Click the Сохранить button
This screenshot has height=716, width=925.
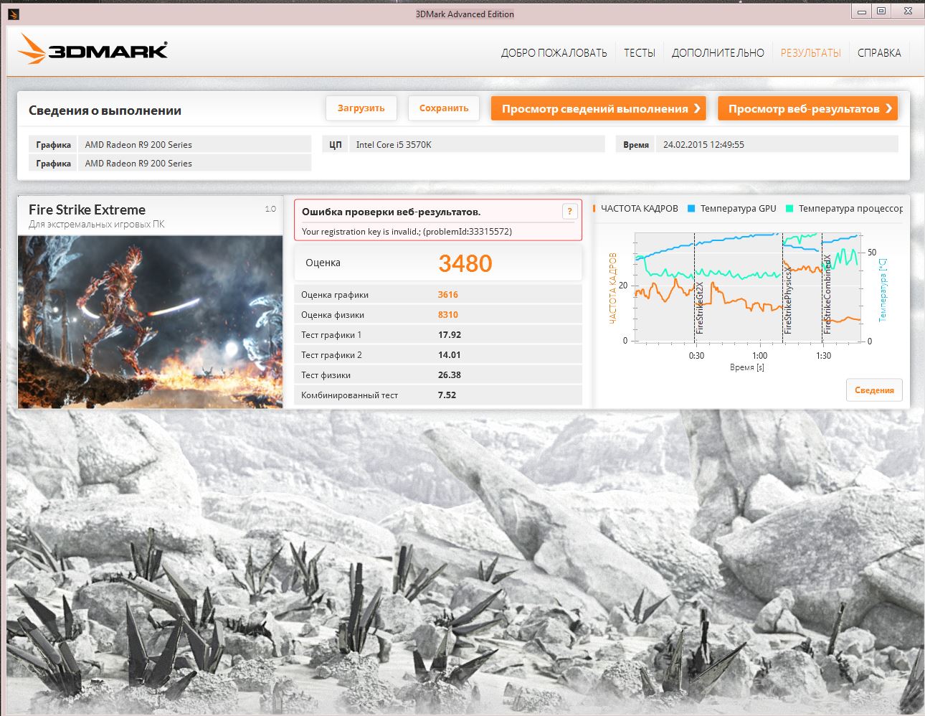pyautogui.click(x=444, y=108)
